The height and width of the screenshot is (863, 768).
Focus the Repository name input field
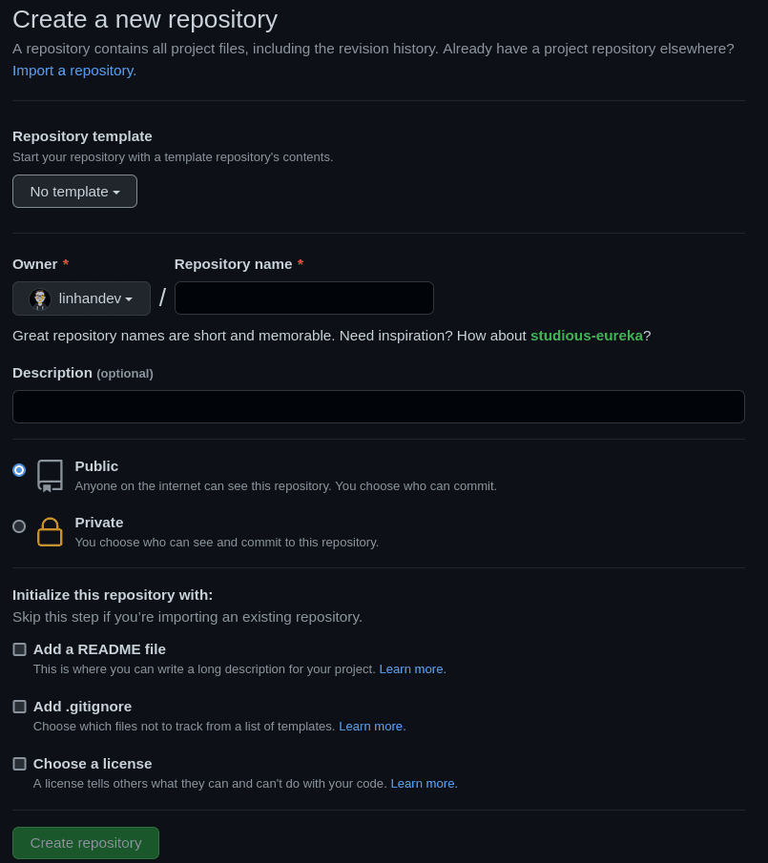[303, 298]
